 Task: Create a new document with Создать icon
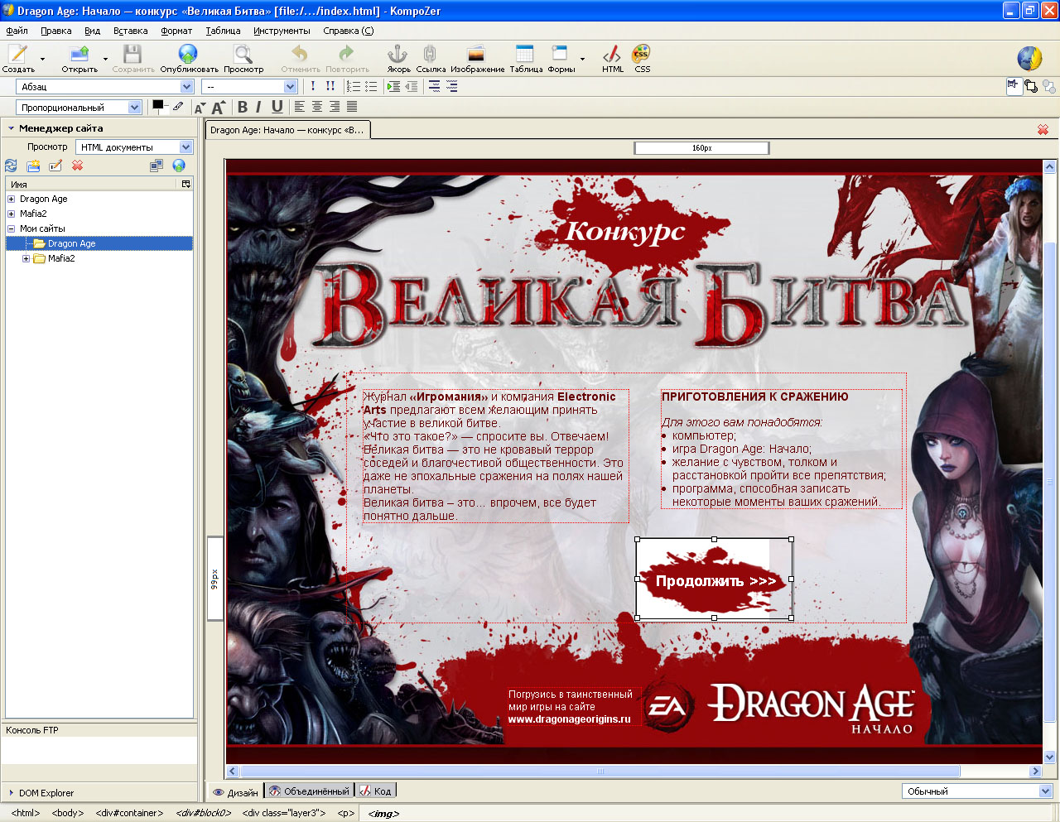(17, 57)
